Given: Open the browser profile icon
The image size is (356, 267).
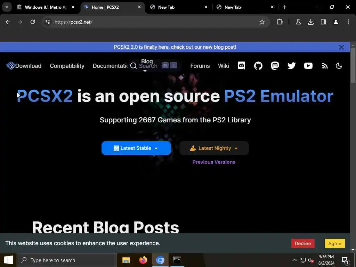Looking at the screenshot, I should (335, 22).
